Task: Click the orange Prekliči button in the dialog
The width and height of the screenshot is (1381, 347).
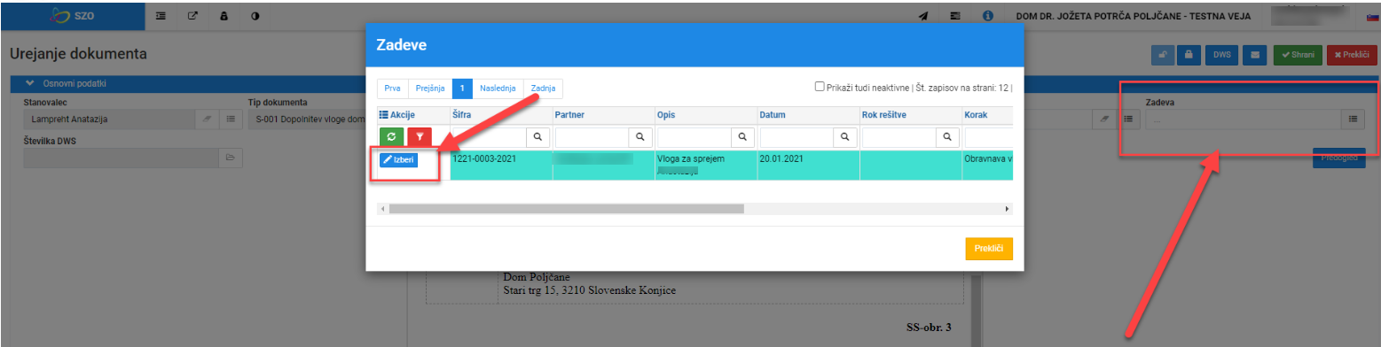Action: tap(988, 249)
